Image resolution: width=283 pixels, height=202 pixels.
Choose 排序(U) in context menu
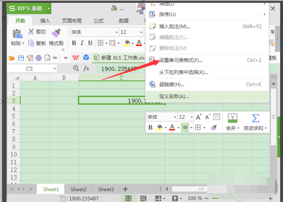[207, 15]
